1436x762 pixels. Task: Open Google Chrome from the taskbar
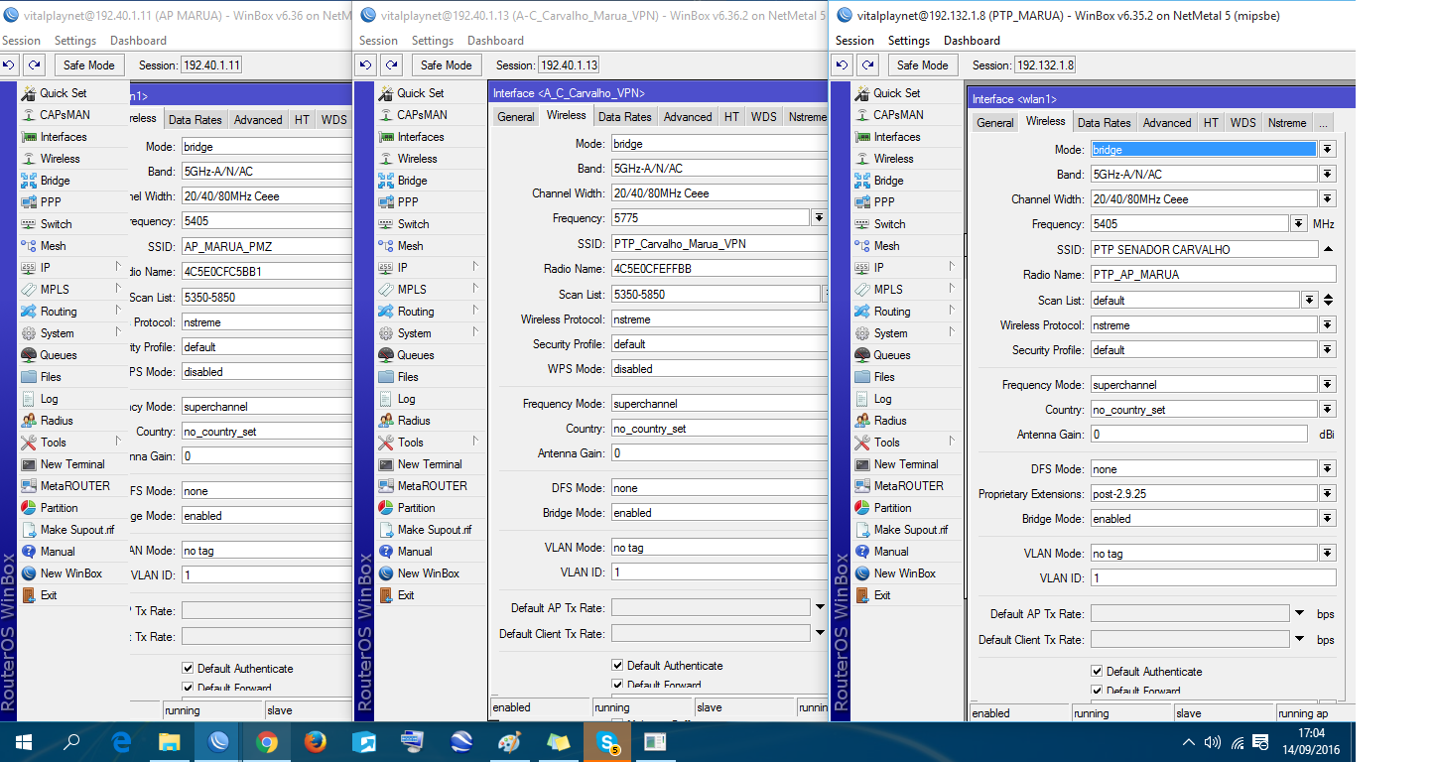tap(267, 742)
